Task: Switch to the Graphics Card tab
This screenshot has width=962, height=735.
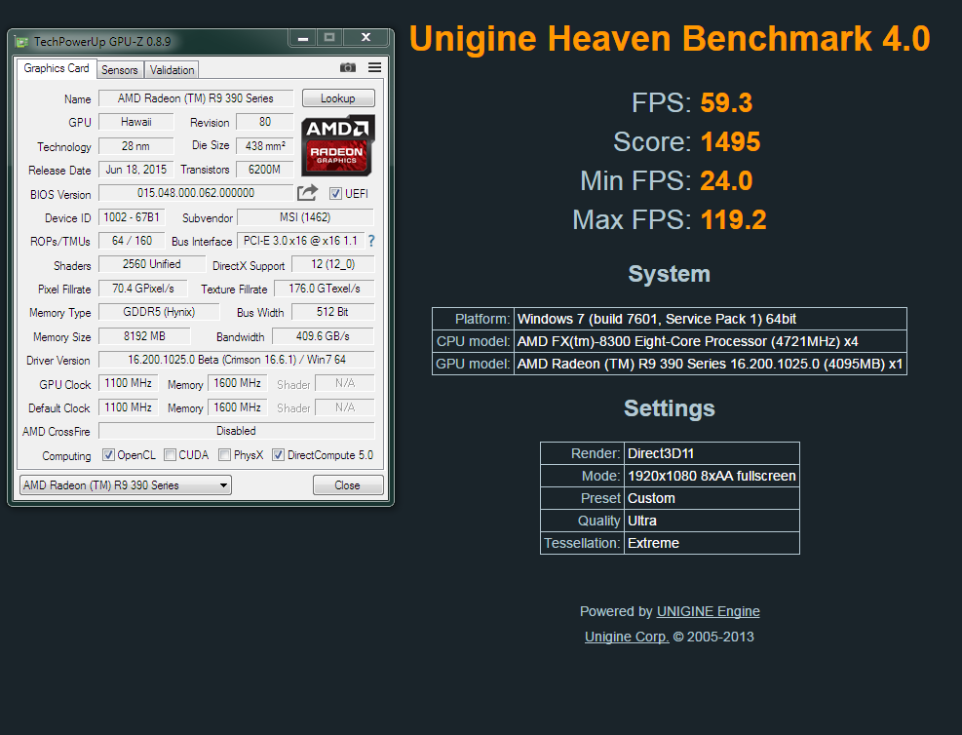Action: click(57, 68)
